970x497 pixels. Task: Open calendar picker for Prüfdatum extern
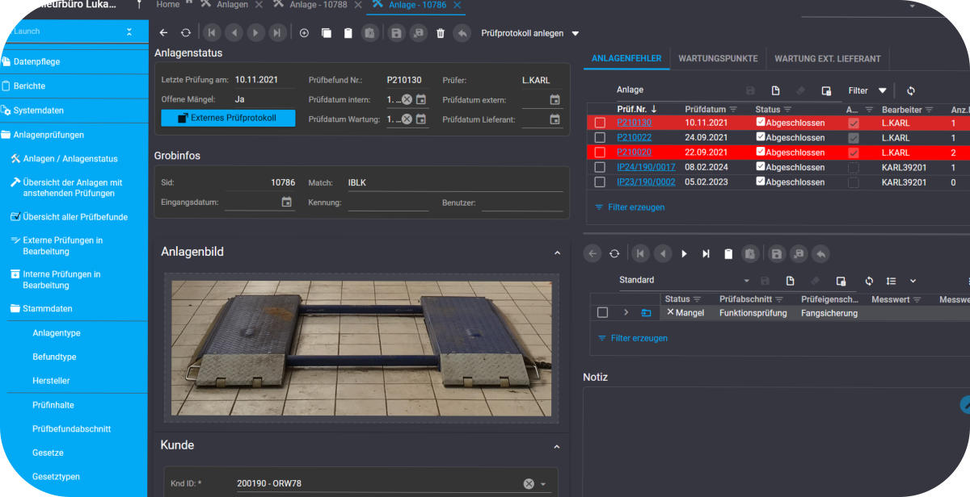(555, 100)
